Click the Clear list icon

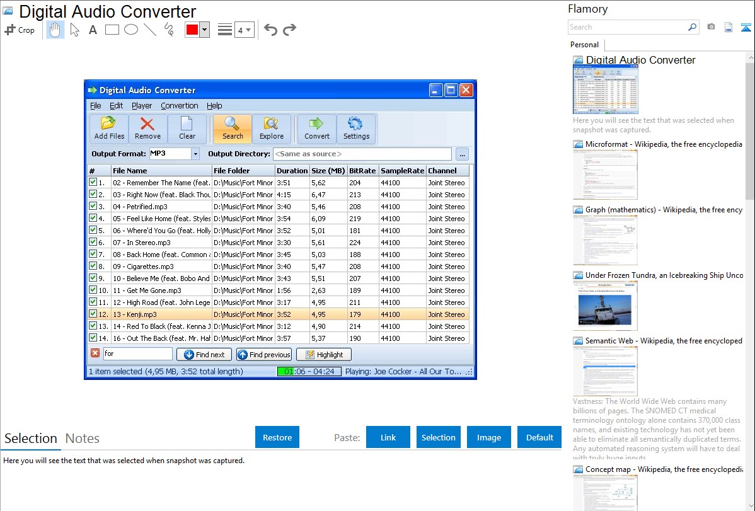click(187, 129)
